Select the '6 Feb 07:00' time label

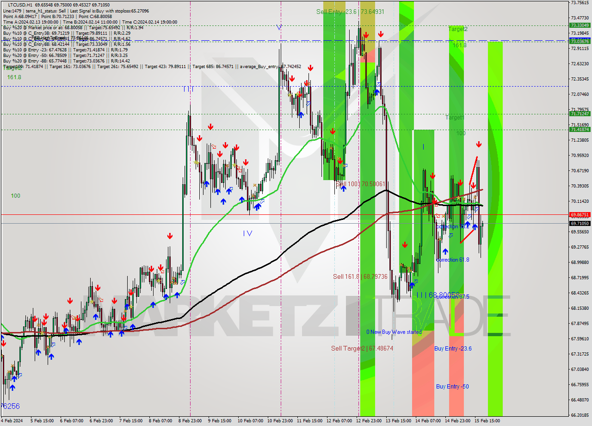tap(72, 421)
